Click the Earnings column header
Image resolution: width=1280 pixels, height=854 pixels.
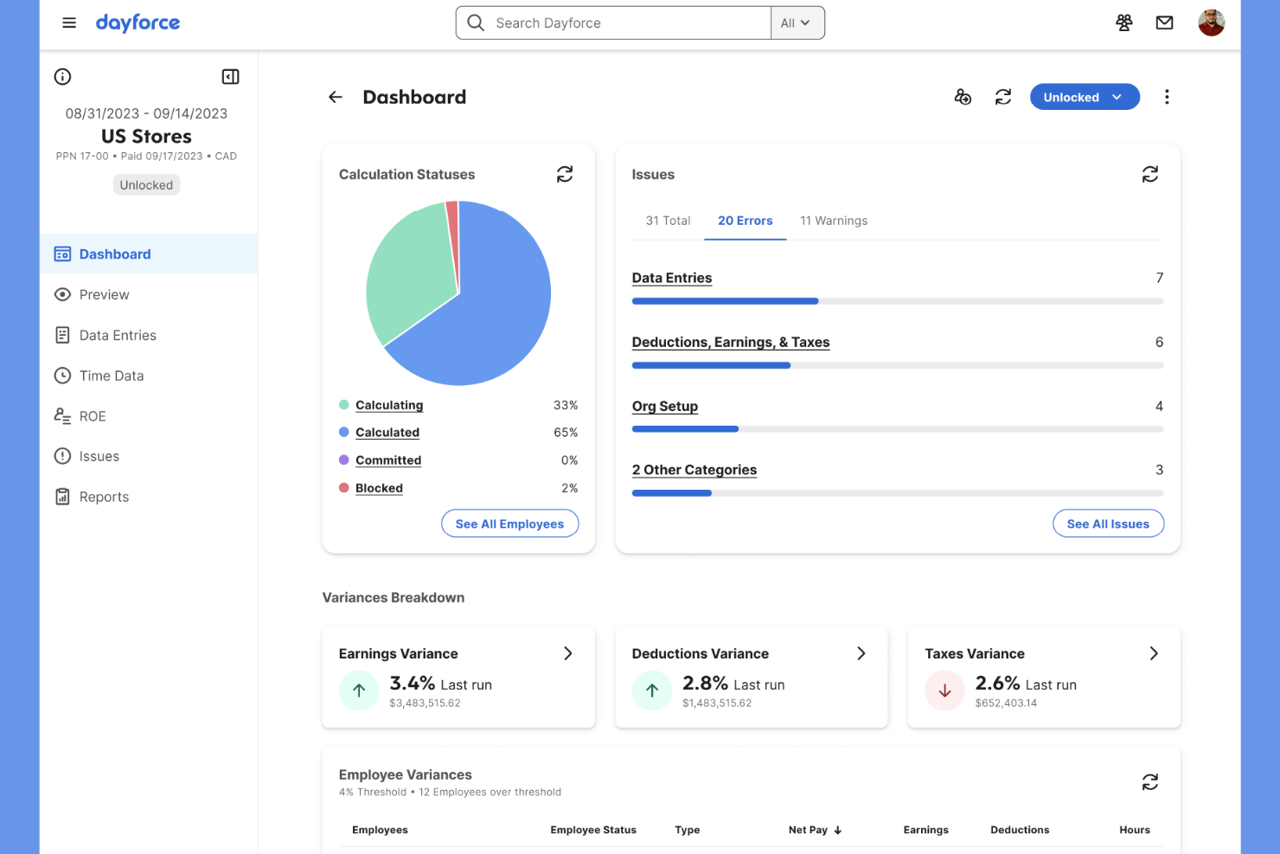[x=926, y=830]
